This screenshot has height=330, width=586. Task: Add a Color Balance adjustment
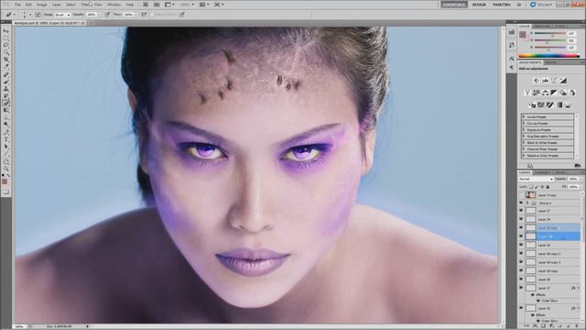click(546, 93)
